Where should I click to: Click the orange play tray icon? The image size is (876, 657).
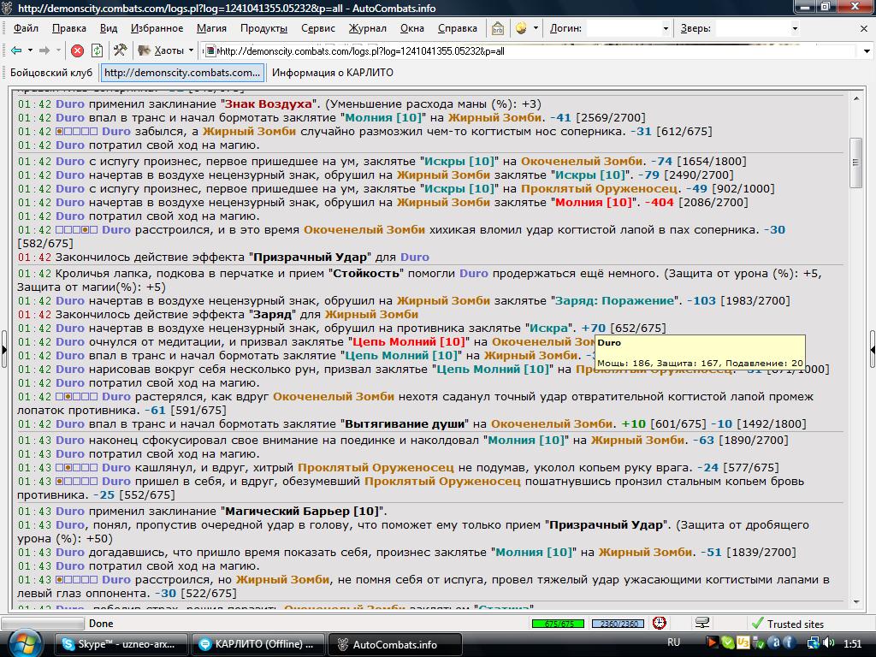tap(712, 643)
